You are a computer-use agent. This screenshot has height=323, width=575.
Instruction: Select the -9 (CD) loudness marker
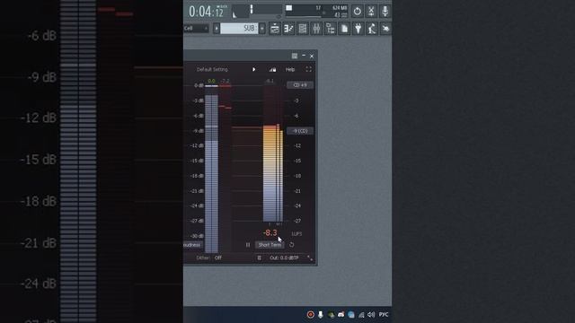(x=300, y=131)
